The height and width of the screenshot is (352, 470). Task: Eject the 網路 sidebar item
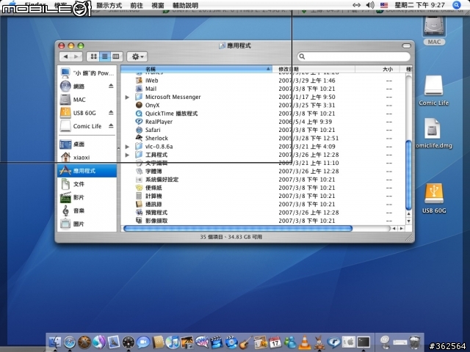pos(111,87)
